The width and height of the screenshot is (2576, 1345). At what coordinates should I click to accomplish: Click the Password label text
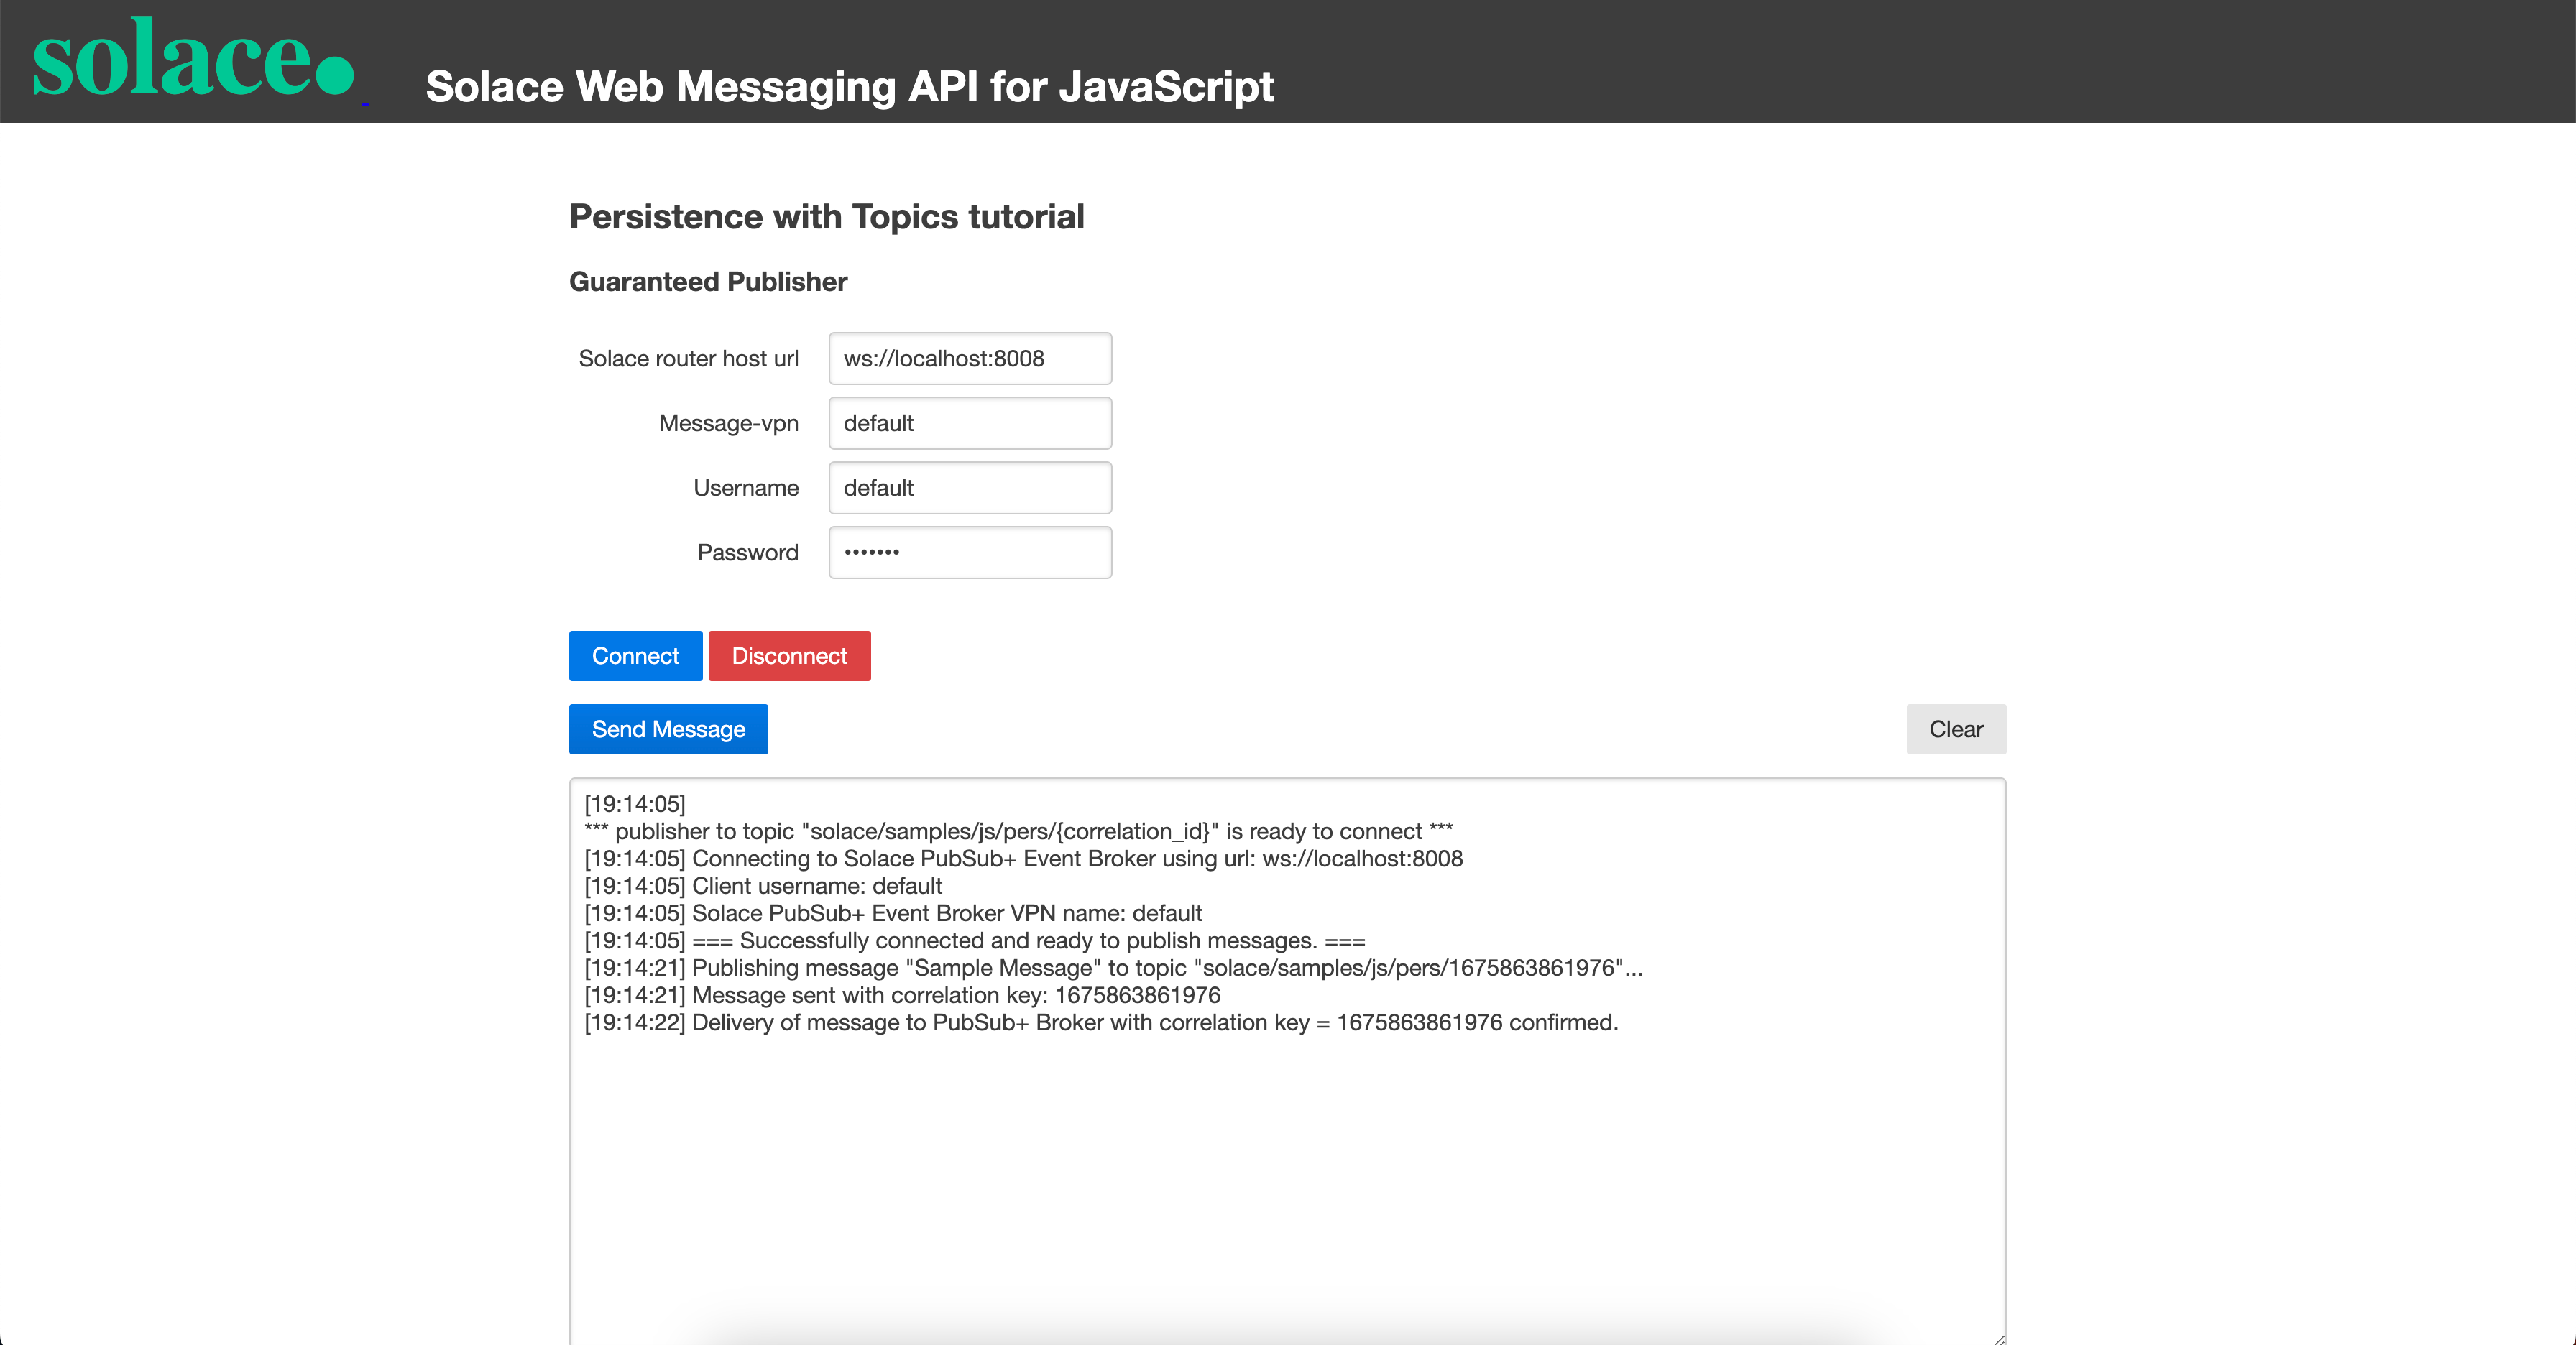pos(747,553)
